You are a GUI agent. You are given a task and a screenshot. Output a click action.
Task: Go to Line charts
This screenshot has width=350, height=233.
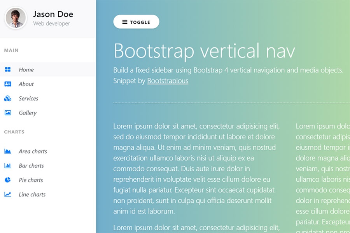[x=48, y=195]
